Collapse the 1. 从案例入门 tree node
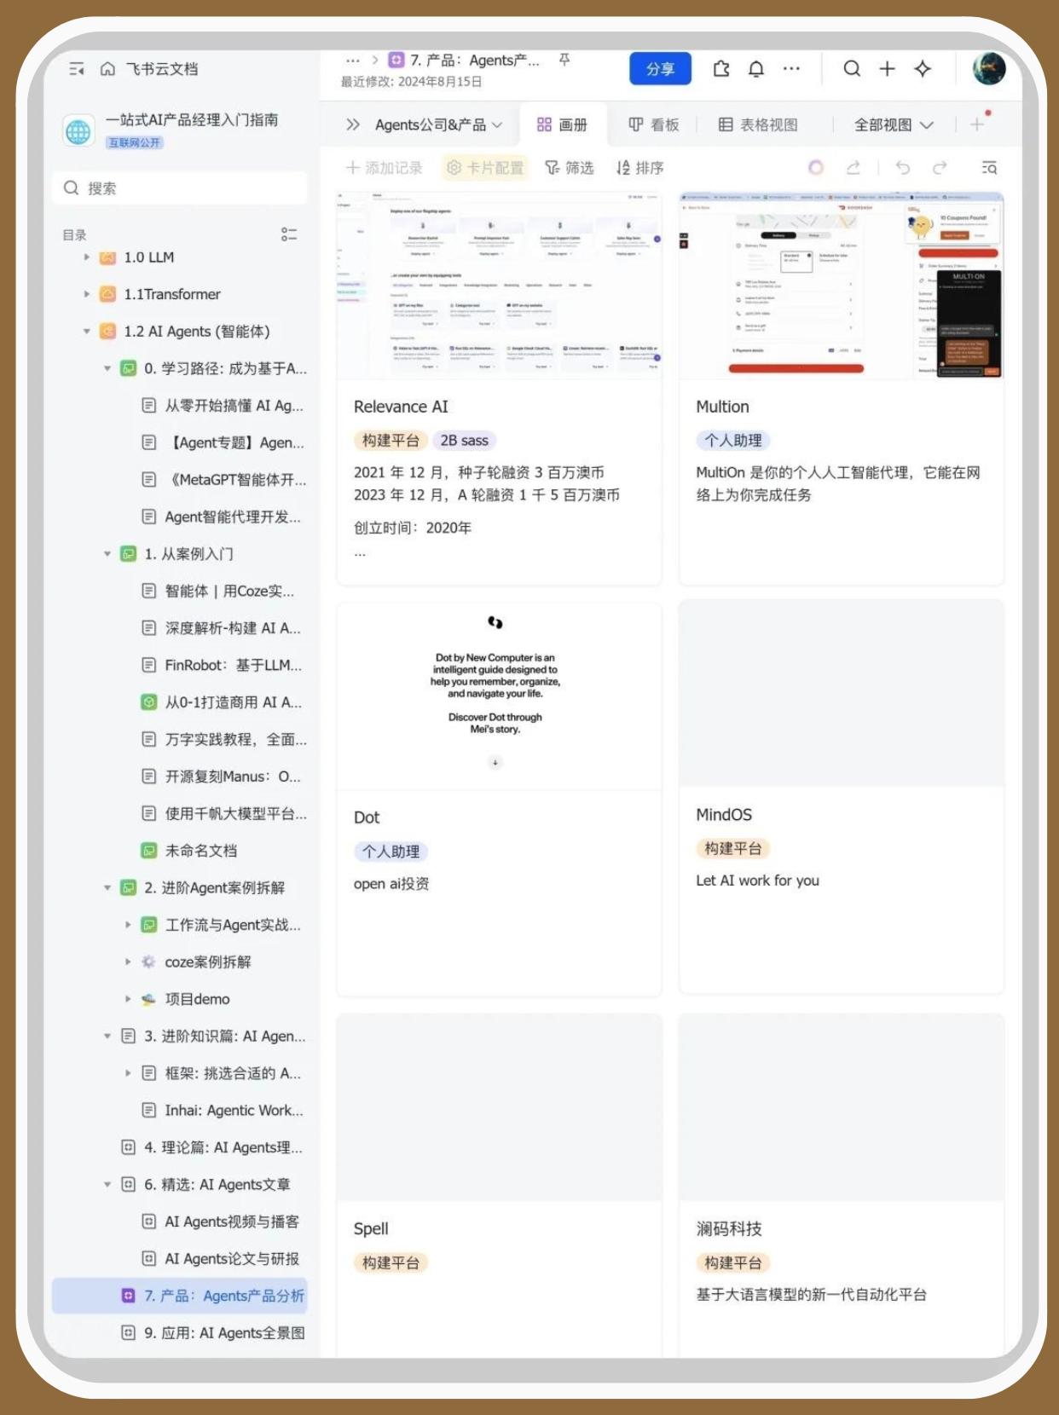This screenshot has height=1415, width=1059. point(107,553)
